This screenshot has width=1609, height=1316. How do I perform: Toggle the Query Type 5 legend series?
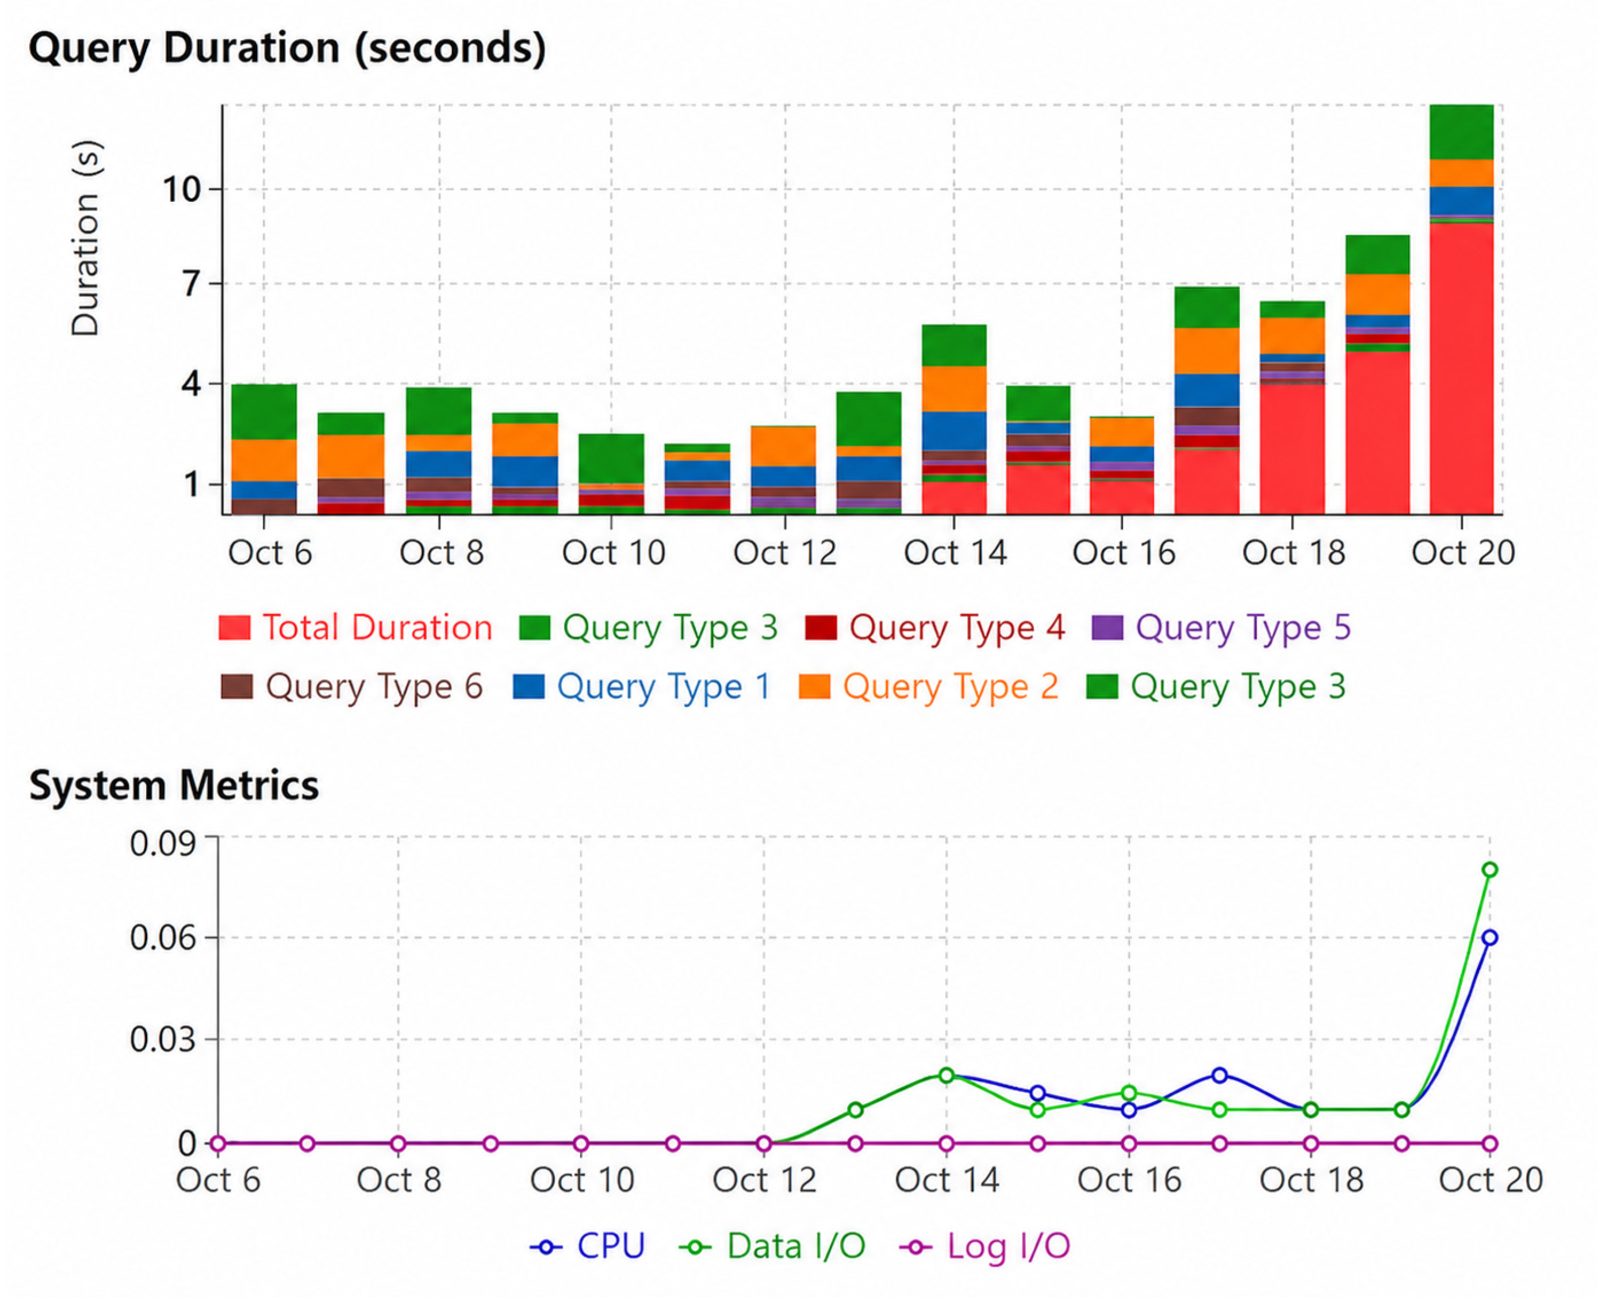[x=1221, y=628]
